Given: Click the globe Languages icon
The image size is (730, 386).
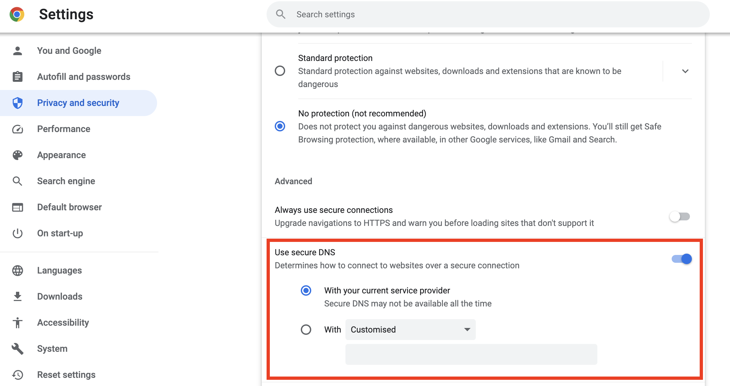Looking at the screenshot, I should tap(18, 271).
